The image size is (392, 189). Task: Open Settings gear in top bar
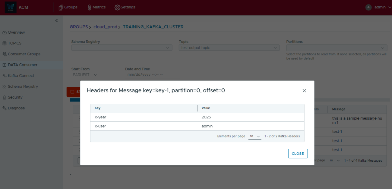125,7
